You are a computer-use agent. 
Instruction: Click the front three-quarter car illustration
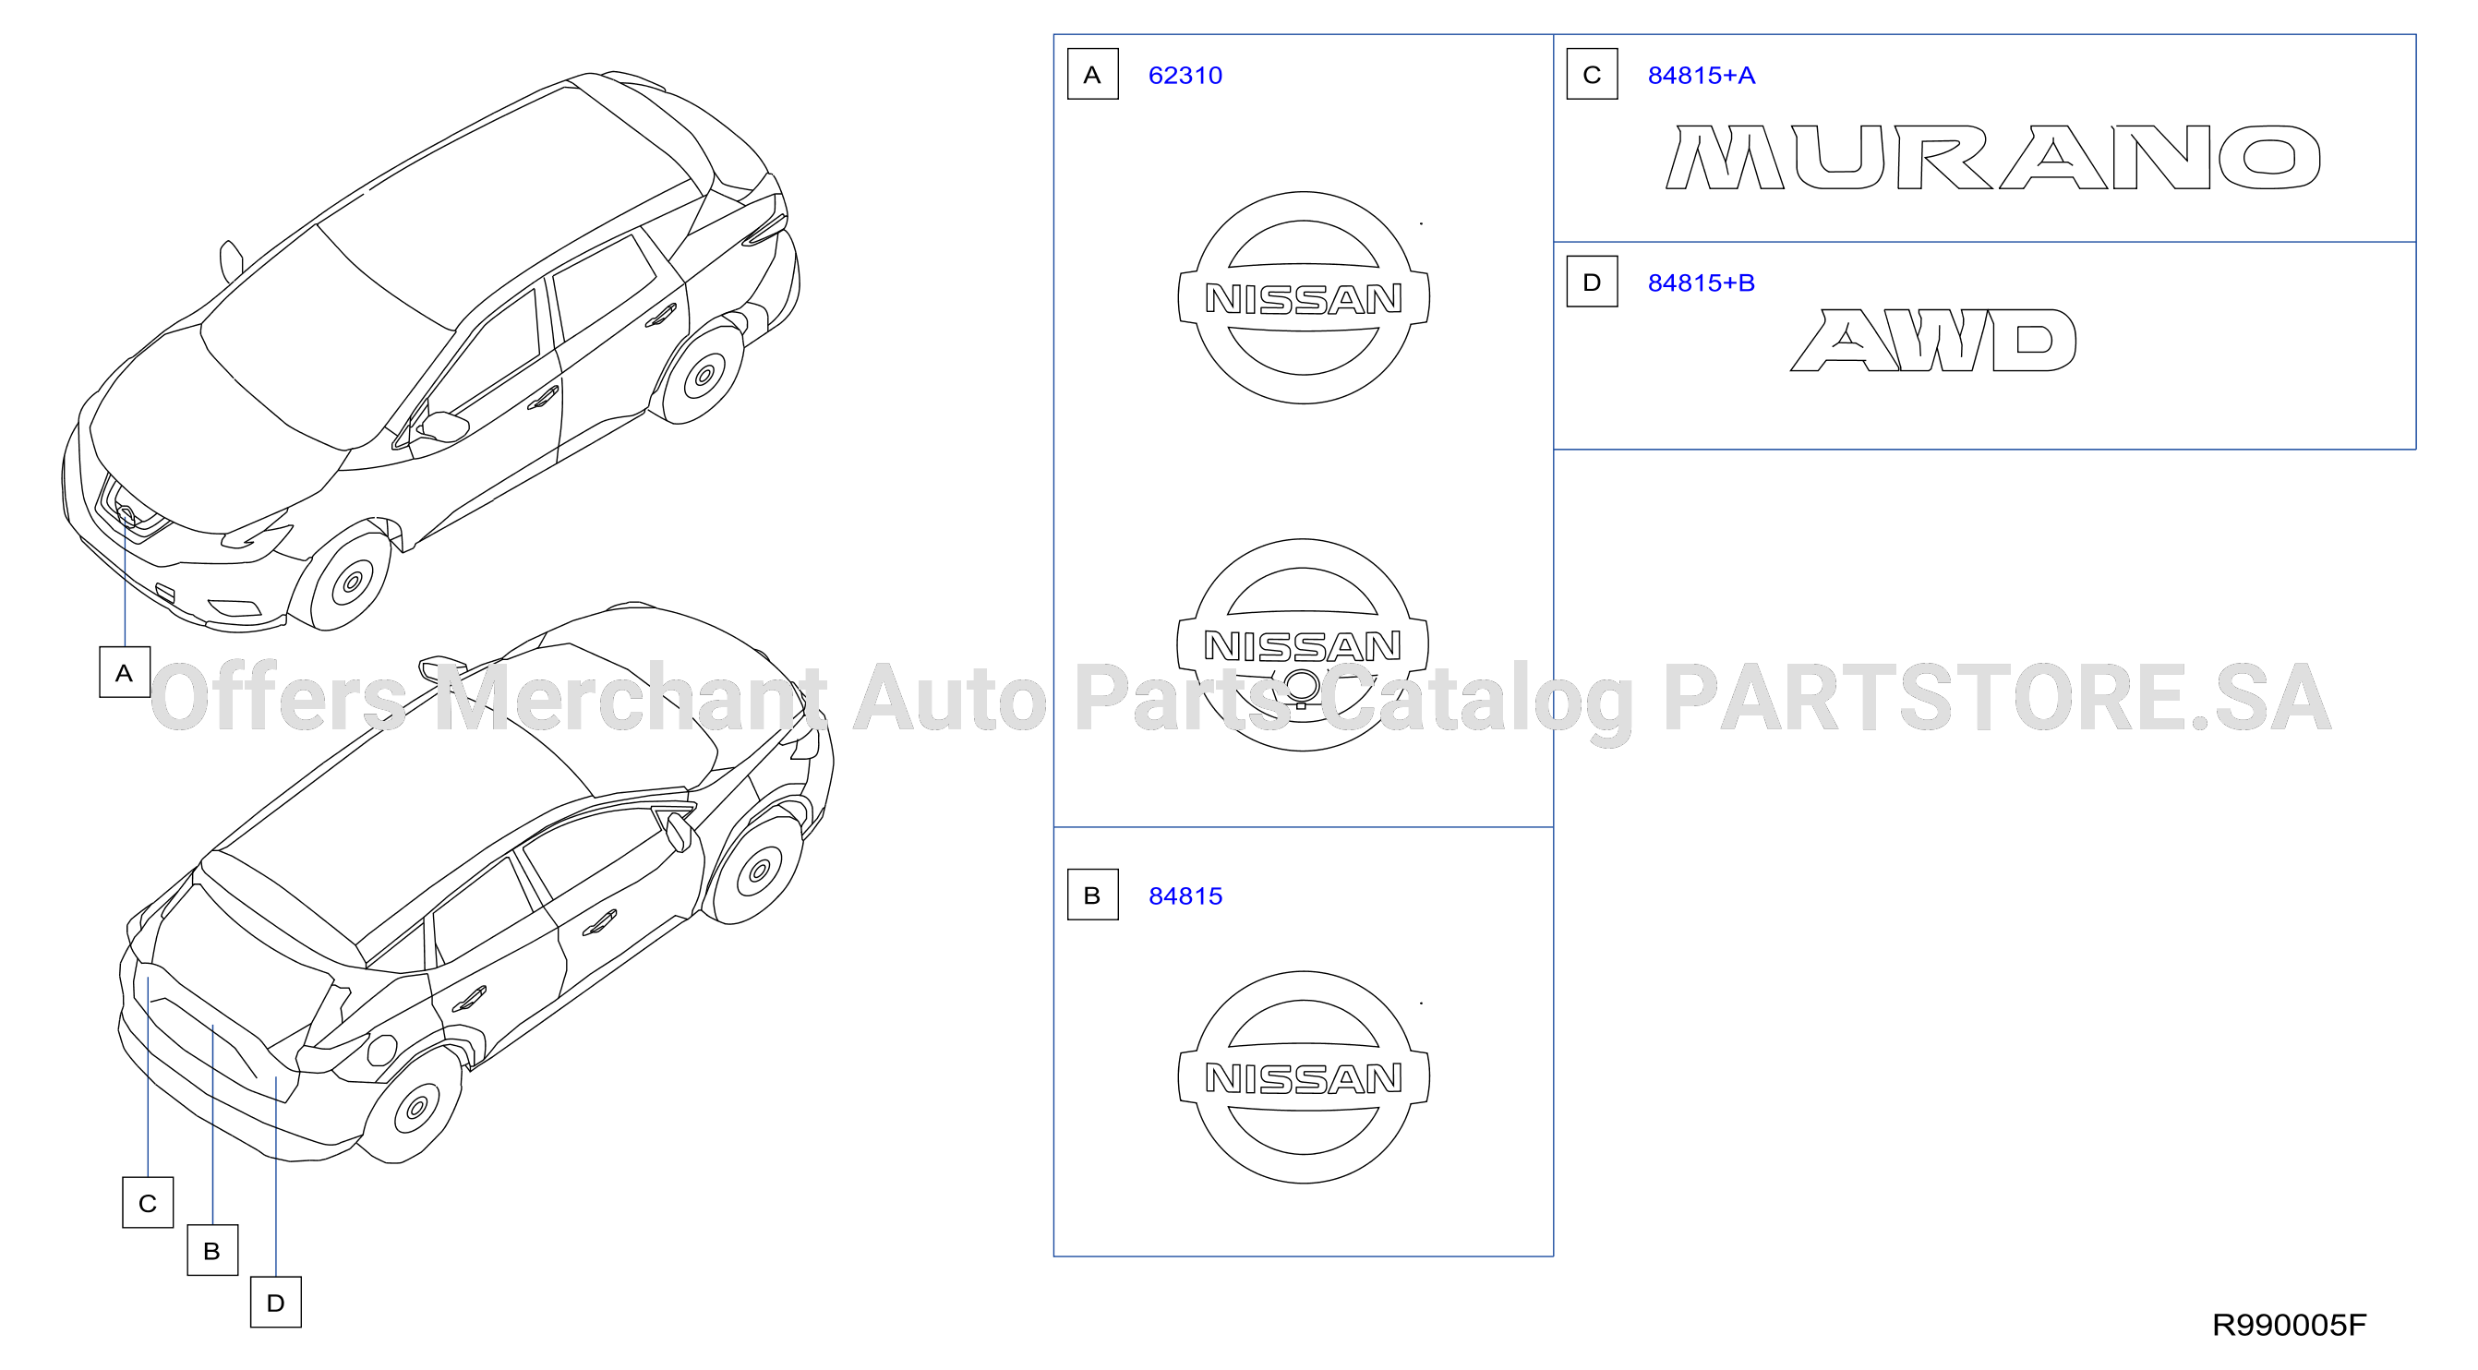coord(431,352)
